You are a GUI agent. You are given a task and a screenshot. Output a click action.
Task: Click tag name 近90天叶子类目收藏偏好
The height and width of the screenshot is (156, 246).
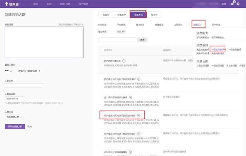point(116,152)
